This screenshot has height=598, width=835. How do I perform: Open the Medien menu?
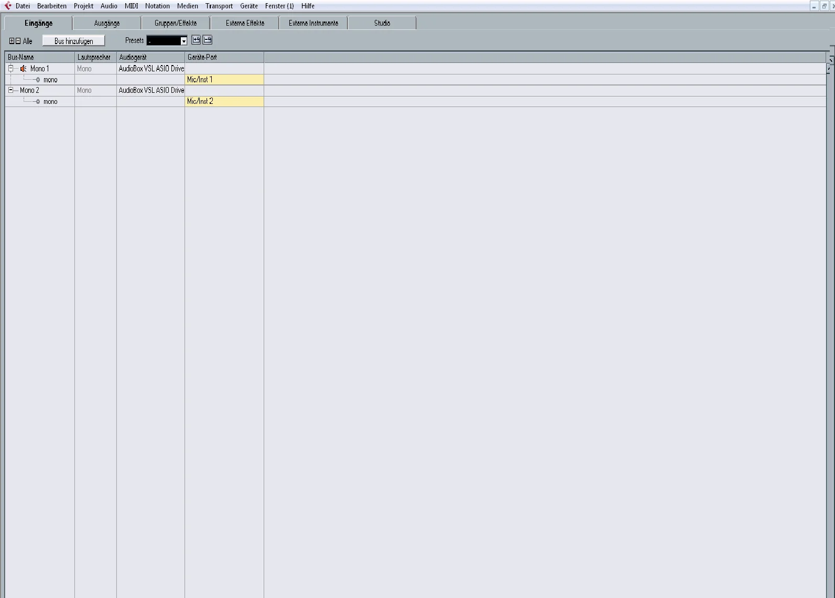188,6
